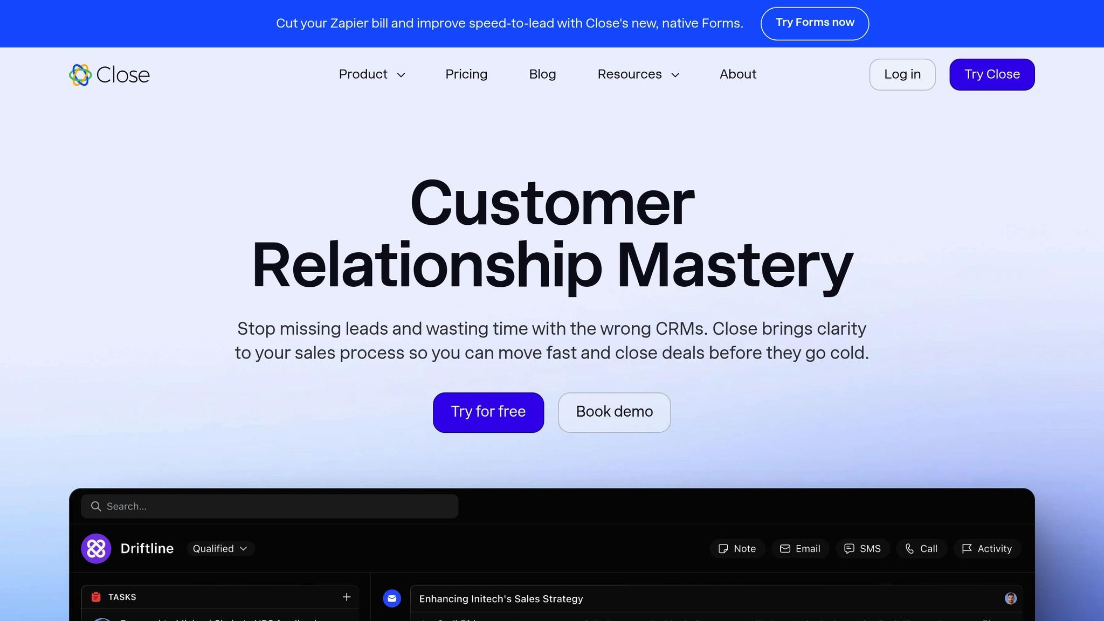Start a Call from toolbar
Viewport: 1104px width, 621px height.
pos(921,549)
